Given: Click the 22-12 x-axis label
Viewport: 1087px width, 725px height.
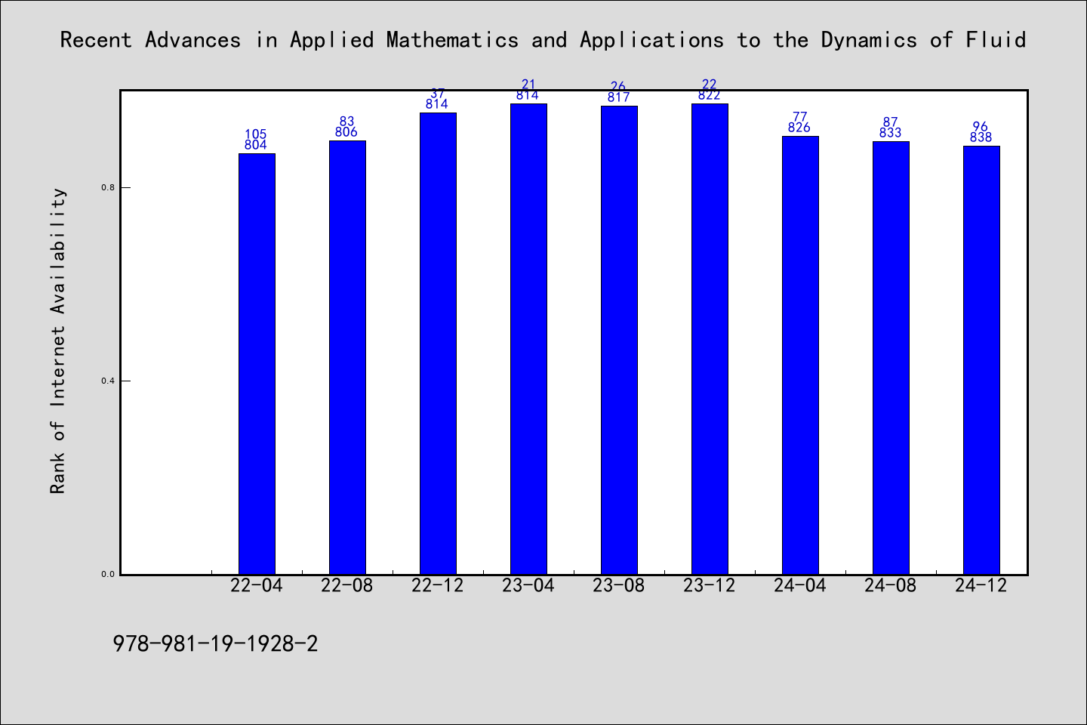Looking at the screenshot, I should click(438, 585).
